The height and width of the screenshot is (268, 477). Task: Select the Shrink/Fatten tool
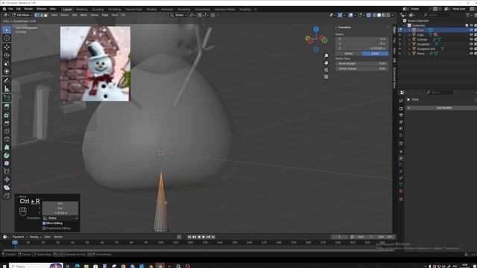(7, 179)
